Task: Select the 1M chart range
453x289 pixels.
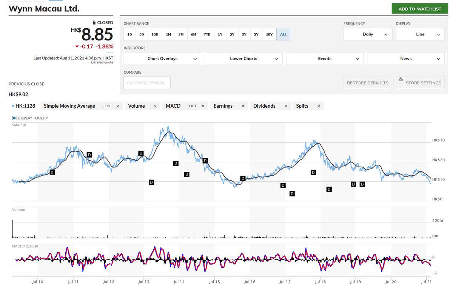Action: 168,34
